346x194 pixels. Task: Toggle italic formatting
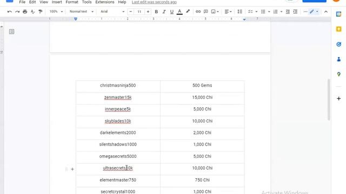[x=164, y=12]
